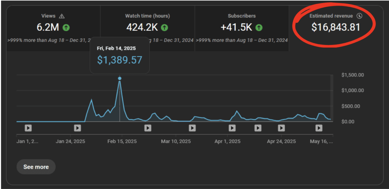The height and width of the screenshot is (189, 389).
Task: Open the video marker between Feb 15 and Mar 10
Action: tap(148, 128)
